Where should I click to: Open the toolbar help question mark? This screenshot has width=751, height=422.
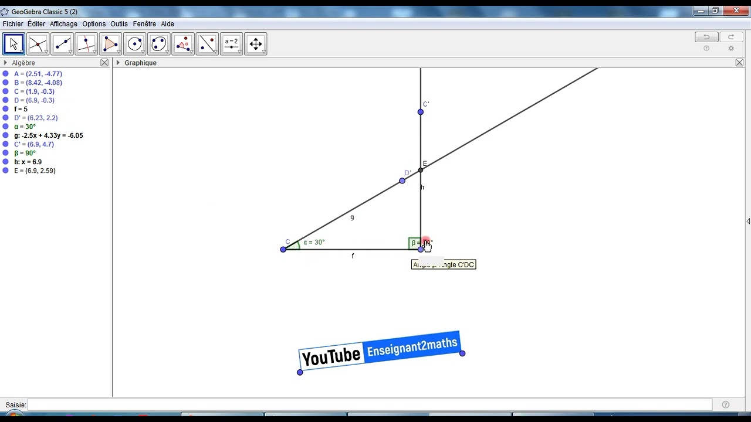pos(706,49)
